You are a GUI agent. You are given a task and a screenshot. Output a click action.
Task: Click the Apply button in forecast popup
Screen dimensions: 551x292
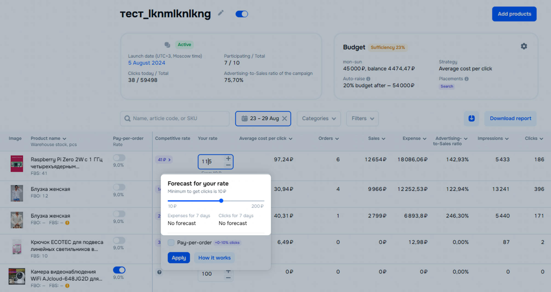(179, 258)
